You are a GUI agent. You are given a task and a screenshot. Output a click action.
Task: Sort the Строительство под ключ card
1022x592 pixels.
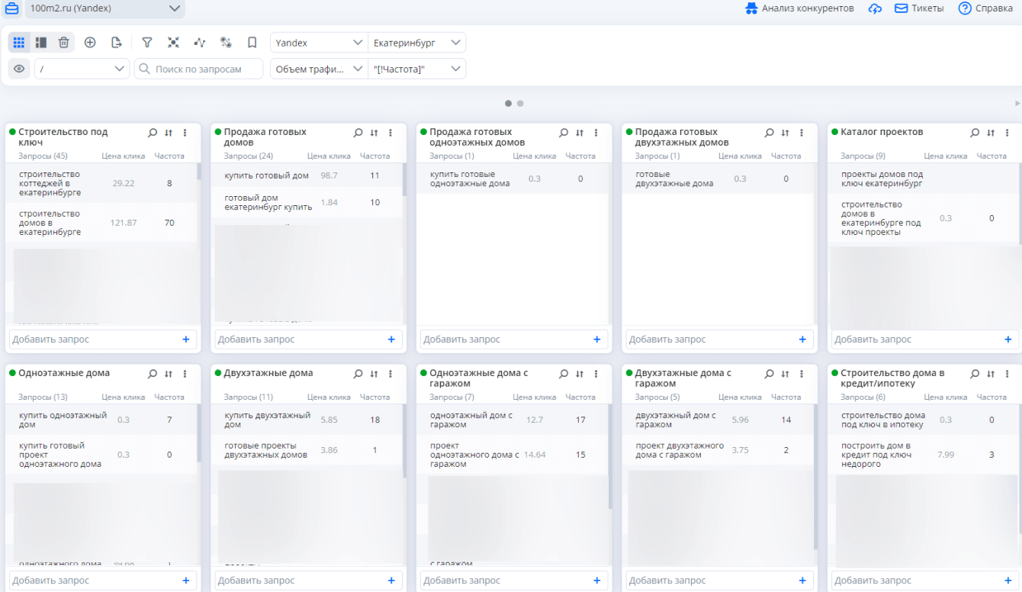(x=169, y=133)
